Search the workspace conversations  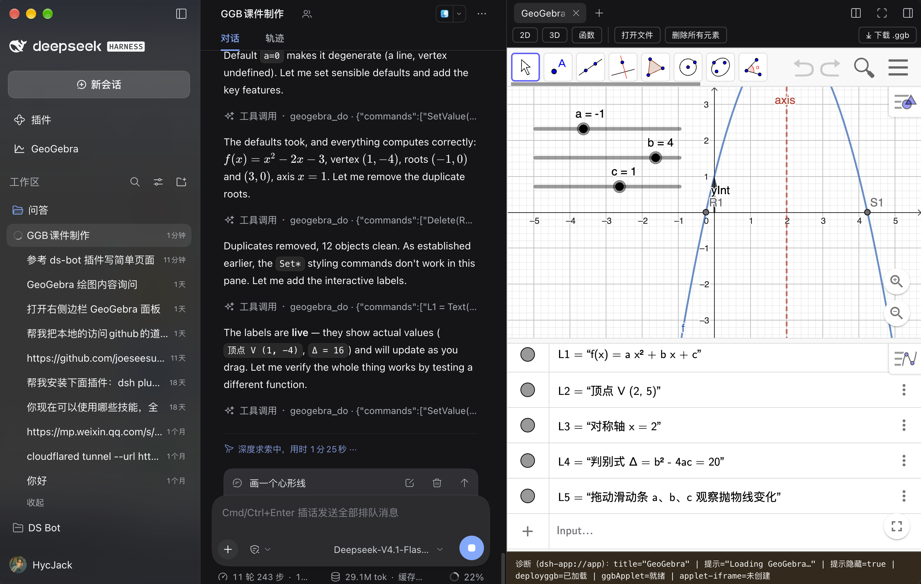pos(135,182)
